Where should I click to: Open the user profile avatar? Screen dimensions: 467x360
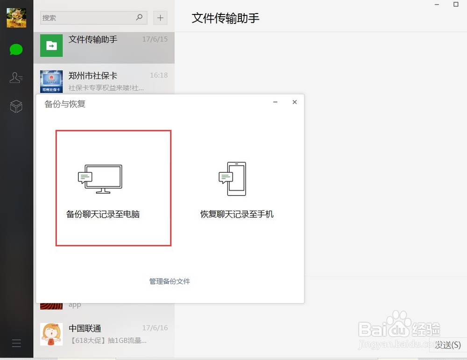(16, 18)
